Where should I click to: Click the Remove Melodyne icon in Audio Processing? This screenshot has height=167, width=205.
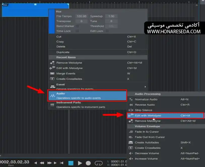pyautogui.click(x=131, y=121)
